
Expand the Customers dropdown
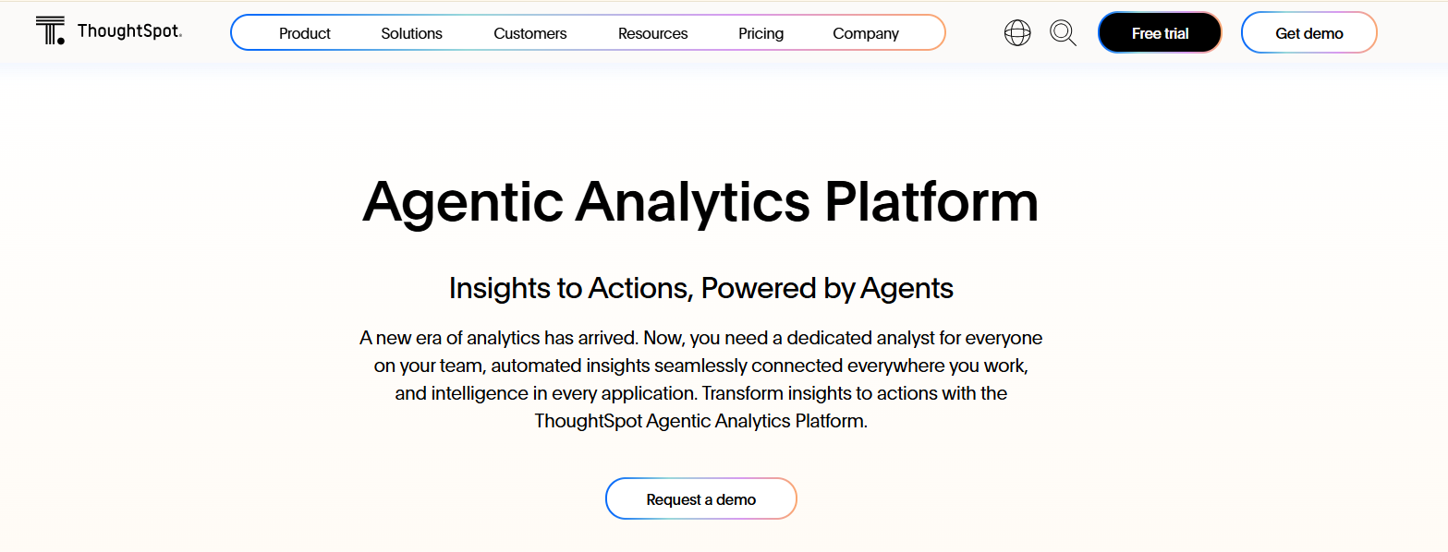(529, 32)
